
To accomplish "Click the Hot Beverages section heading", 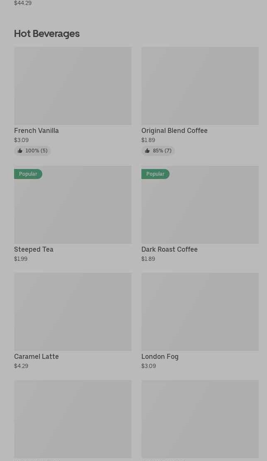I will (x=47, y=34).
